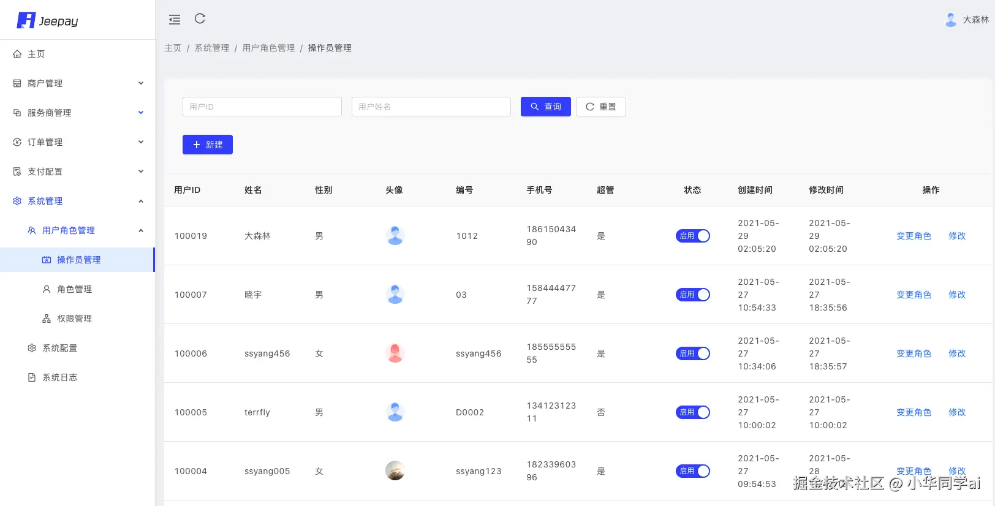Click 修改 for user 大森林
Screen dimensions: 995x506
tap(957, 236)
